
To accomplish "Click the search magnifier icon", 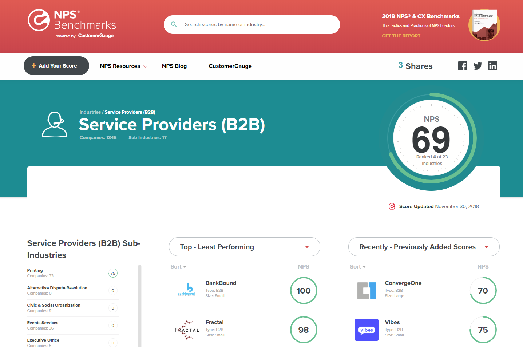I will click(174, 24).
